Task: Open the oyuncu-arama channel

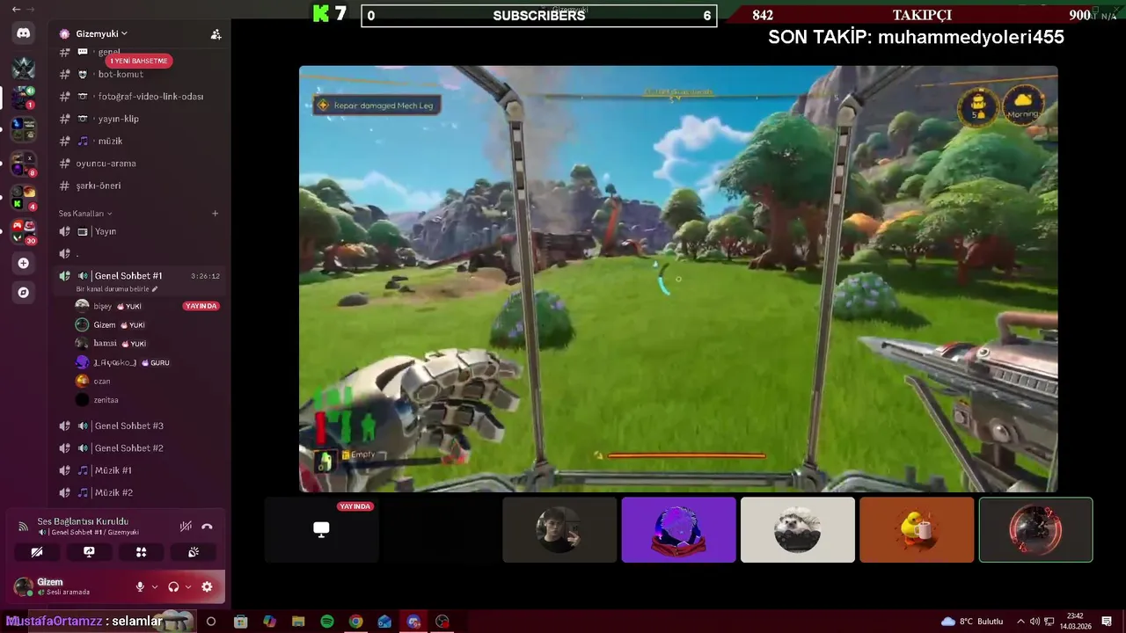Action: tap(139, 164)
